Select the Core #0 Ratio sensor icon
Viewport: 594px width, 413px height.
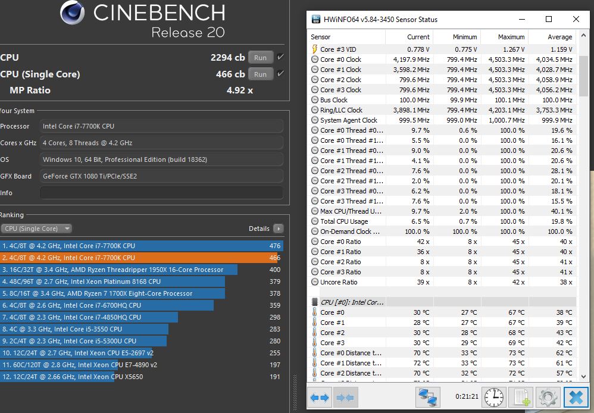[x=314, y=242]
